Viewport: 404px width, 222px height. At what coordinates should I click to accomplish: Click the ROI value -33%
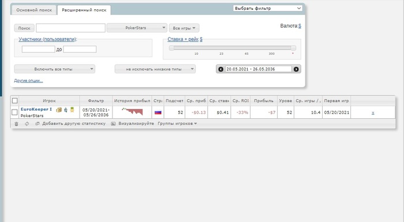click(x=242, y=112)
